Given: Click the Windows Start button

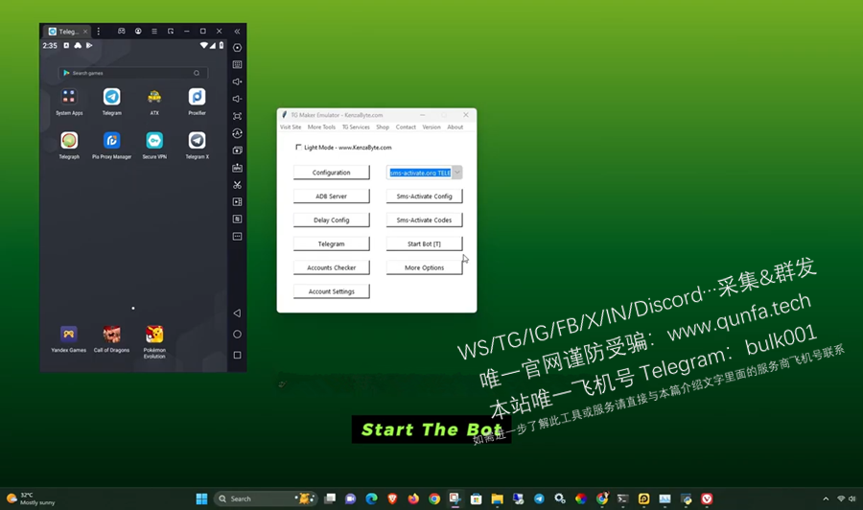Looking at the screenshot, I should [x=202, y=498].
